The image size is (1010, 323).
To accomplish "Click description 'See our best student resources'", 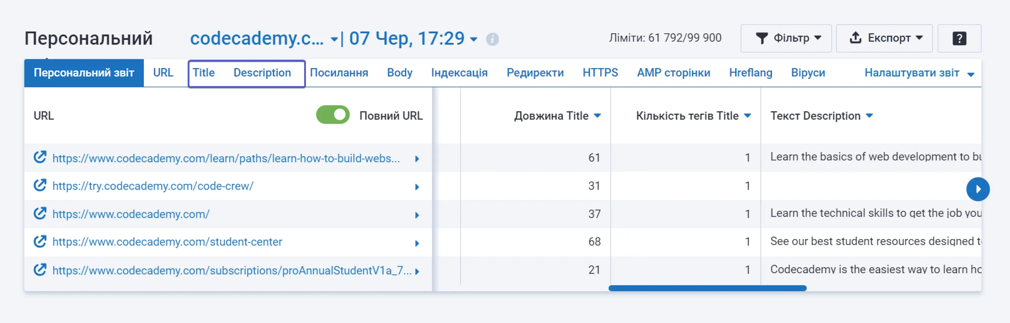I will (x=875, y=241).
